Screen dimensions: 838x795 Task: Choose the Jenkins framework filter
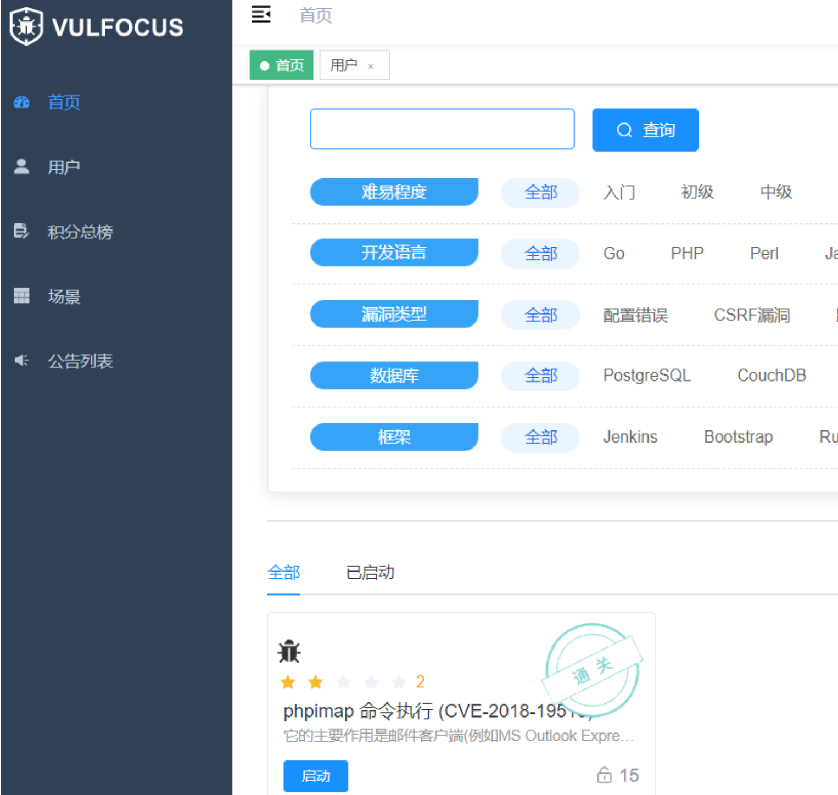click(630, 437)
